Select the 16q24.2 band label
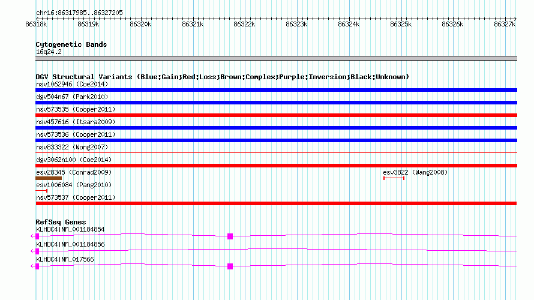 pyautogui.click(x=49, y=52)
